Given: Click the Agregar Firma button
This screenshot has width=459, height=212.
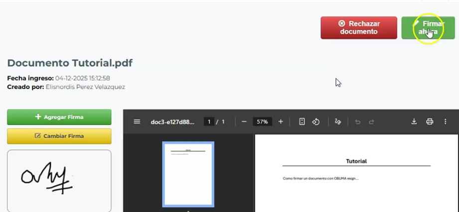Looking at the screenshot, I should 59,117.
